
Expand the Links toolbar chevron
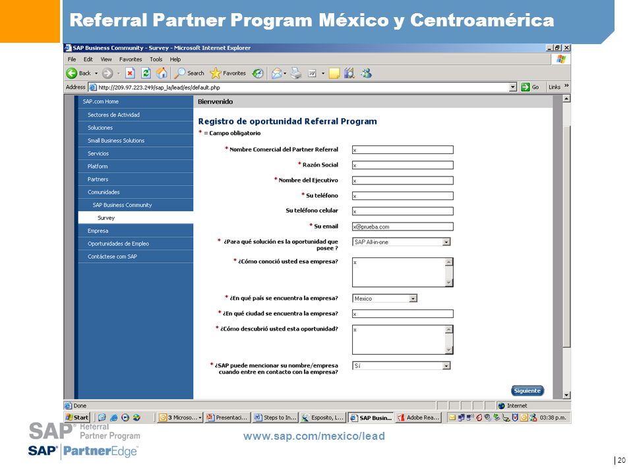click(566, 86)
